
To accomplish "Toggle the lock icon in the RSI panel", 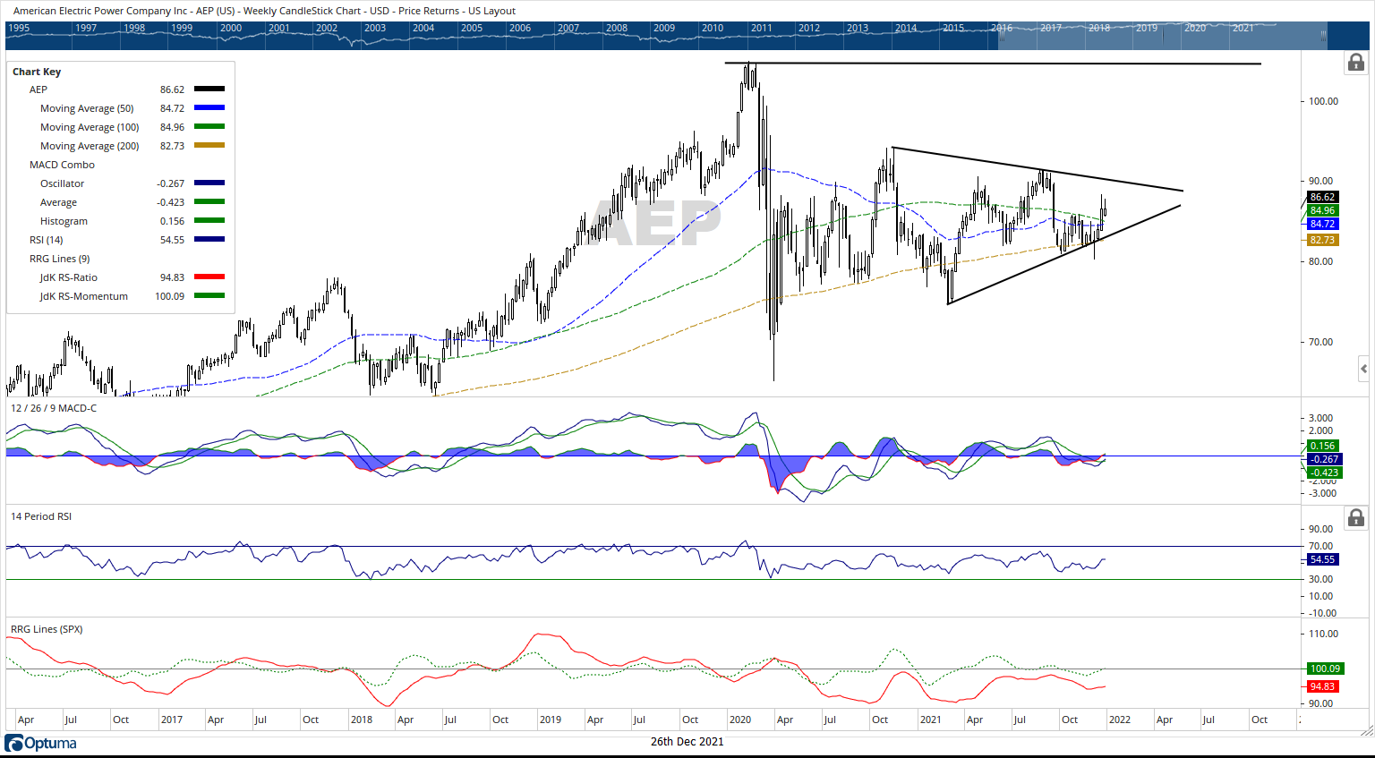I will click(x=1356, y=517).
